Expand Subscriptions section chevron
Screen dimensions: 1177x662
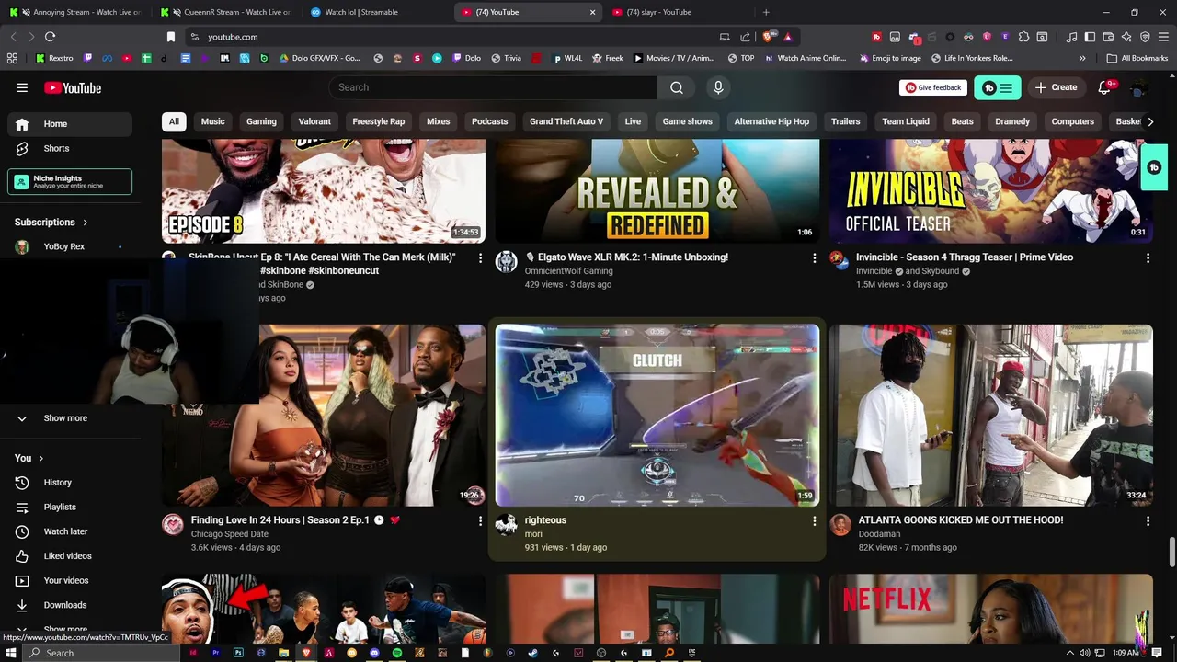pyautogui.click(x=86, y=223)
